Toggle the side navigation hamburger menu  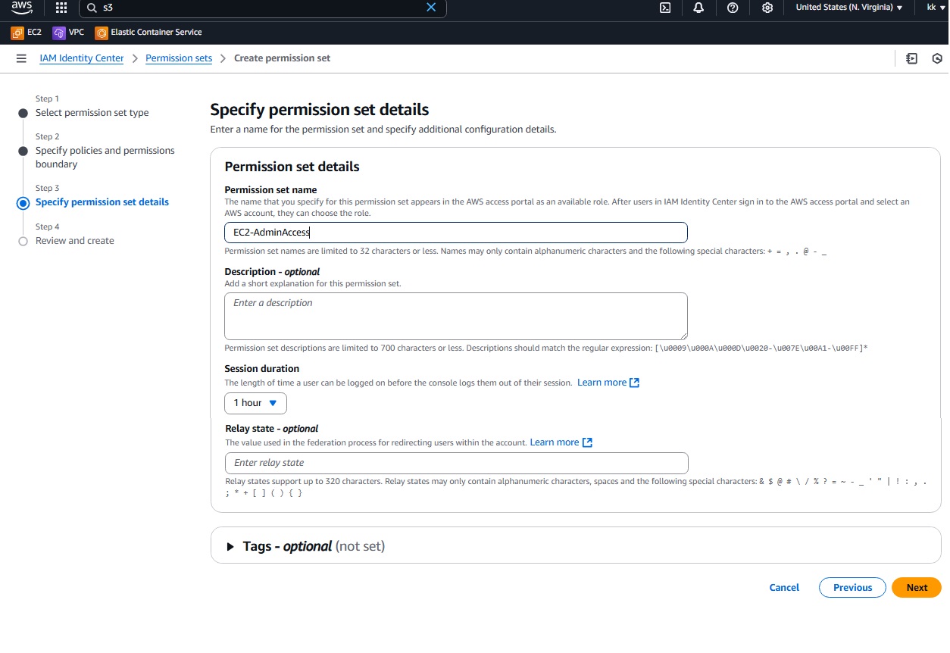21,58
